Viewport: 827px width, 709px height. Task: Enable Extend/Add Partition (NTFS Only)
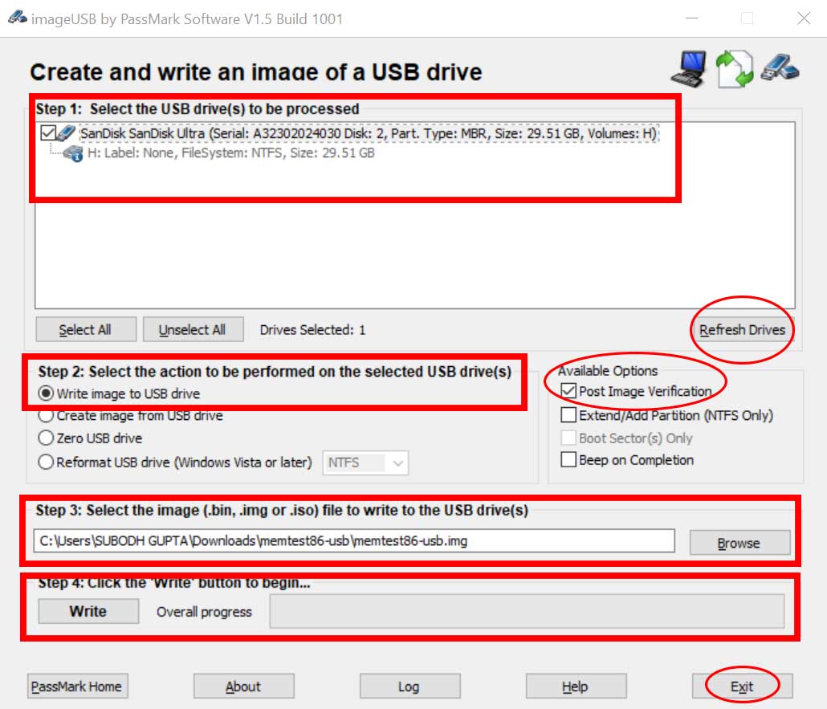point(568,414)
